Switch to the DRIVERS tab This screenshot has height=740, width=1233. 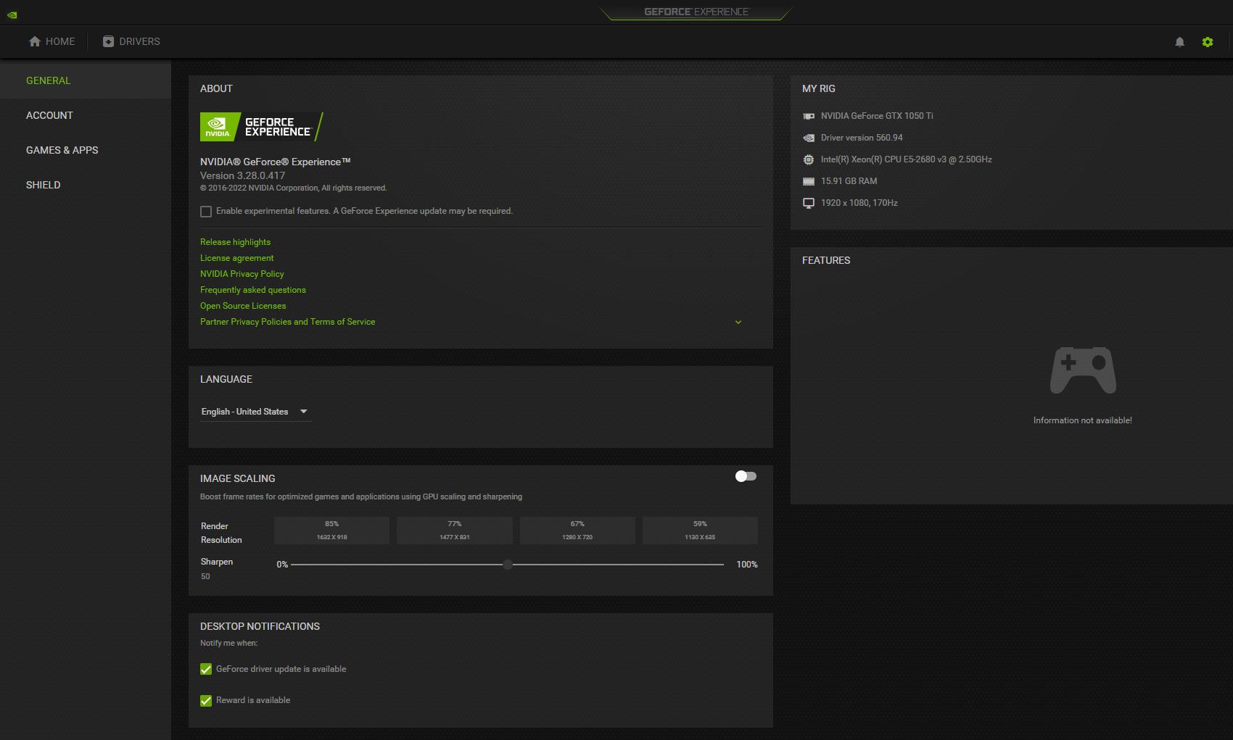pyautogui.click(x=131, y=41)
